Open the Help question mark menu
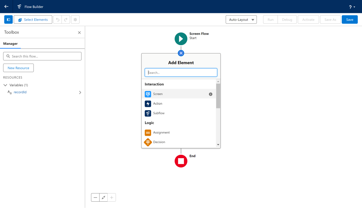 352,7
